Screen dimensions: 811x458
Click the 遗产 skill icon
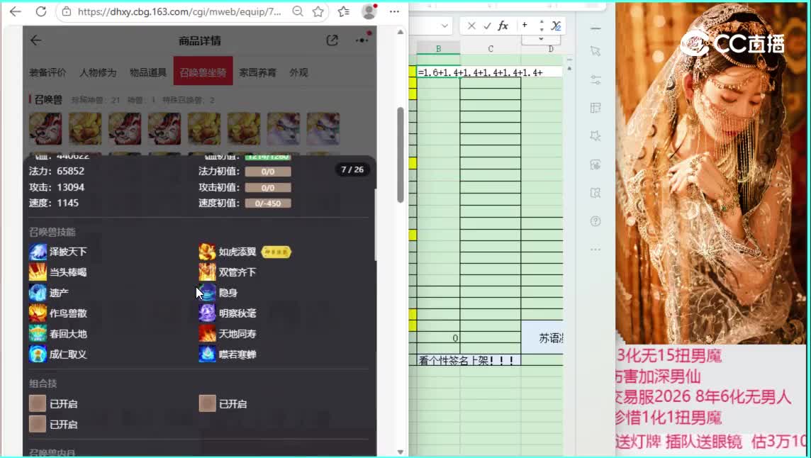(x=38, y=293)
